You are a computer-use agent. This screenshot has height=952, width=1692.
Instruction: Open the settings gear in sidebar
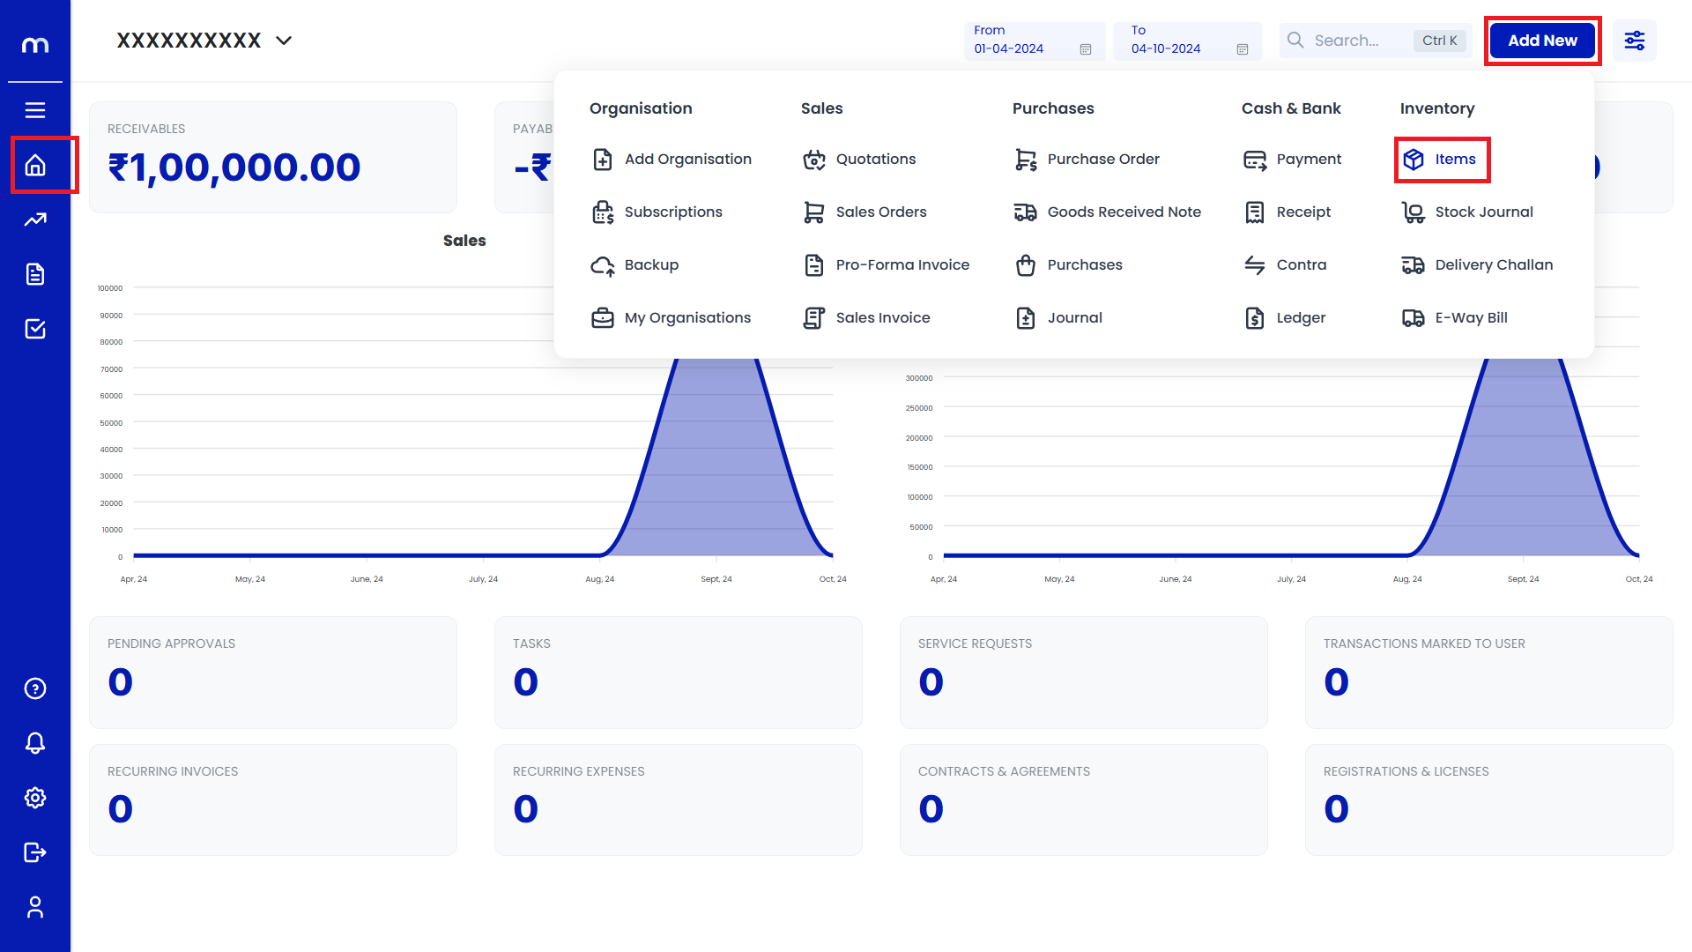click(35, 798)
